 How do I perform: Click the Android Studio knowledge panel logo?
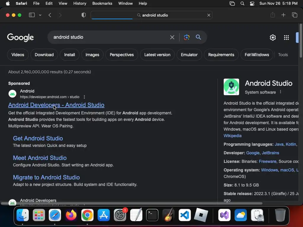click(231, 87)
